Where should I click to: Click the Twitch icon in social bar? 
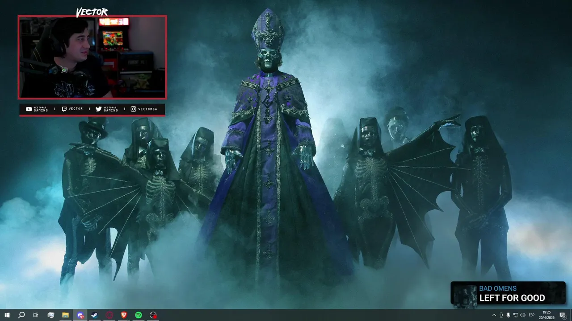[64, 109]
